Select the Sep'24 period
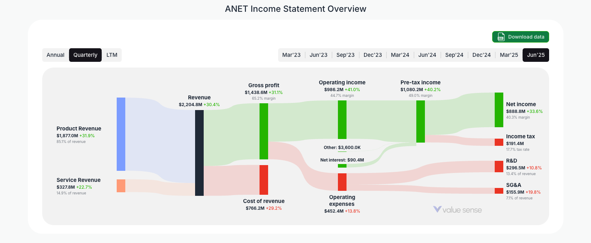 [454, 55]
